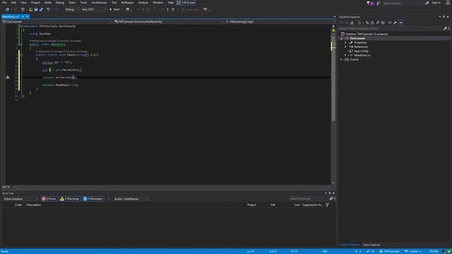Viewport: 452px width, 254px height.
Task: Open the Debug configuration dropdown
Action: click(72, 9)
